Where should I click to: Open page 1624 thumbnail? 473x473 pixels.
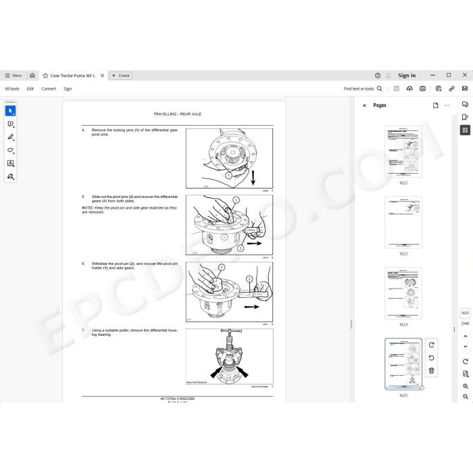403,293
